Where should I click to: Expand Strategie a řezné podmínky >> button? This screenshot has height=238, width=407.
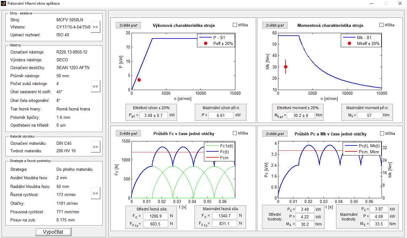coord(95,193)
